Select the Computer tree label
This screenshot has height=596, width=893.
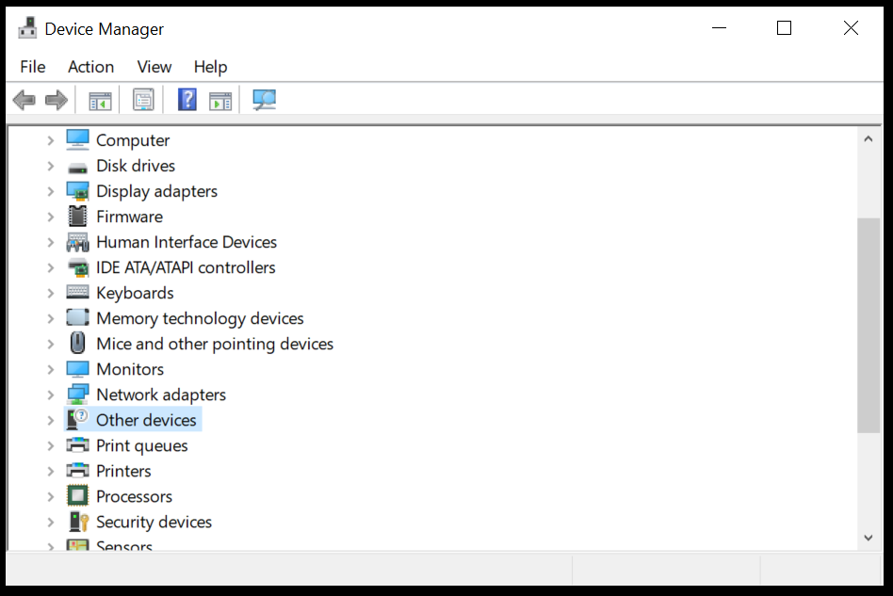(133, 140)
